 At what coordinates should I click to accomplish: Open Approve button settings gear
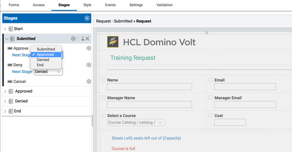89,48
